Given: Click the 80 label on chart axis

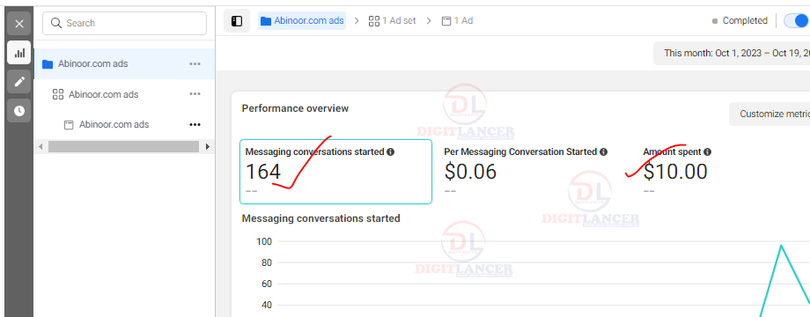Looking at the screenshot, I should pyautogui.click(x=266, y=262).
